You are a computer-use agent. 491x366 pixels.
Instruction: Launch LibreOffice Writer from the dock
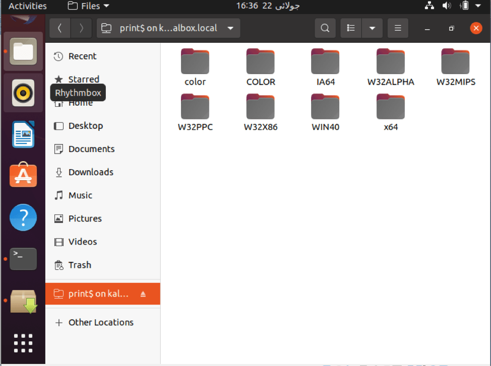[23, 134]
